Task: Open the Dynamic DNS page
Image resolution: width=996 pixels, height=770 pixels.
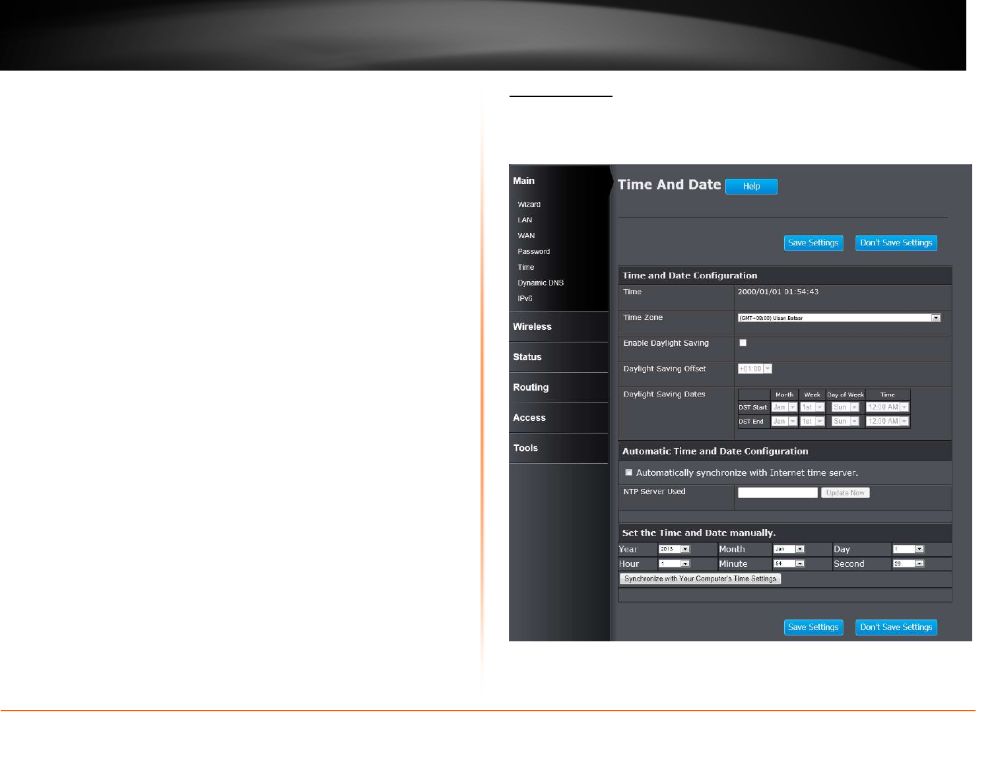Action: click(x=541, y=283)
